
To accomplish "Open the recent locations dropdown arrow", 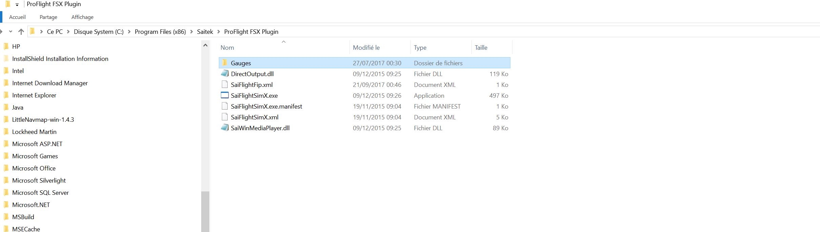I will (10, 31).
